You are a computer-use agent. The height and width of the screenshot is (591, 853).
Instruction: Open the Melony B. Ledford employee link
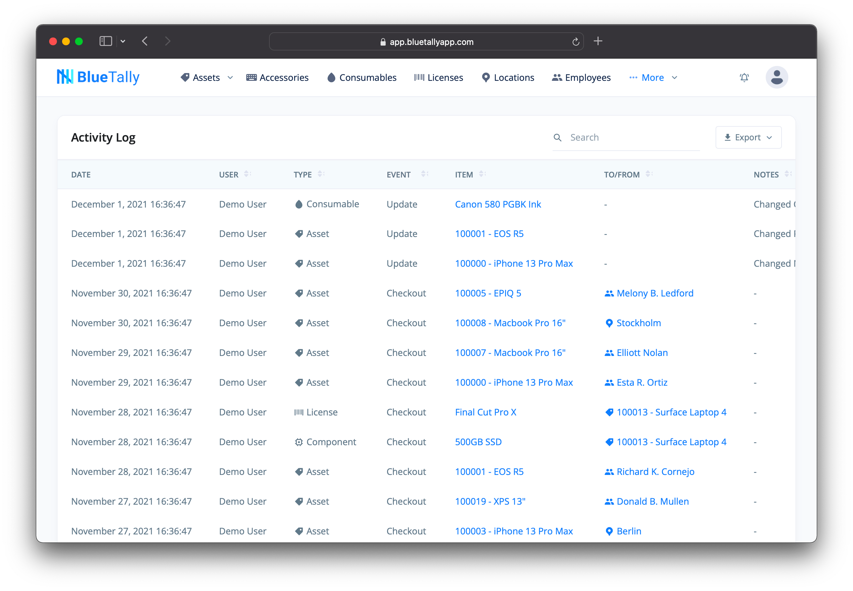click(x=654, y=293)
